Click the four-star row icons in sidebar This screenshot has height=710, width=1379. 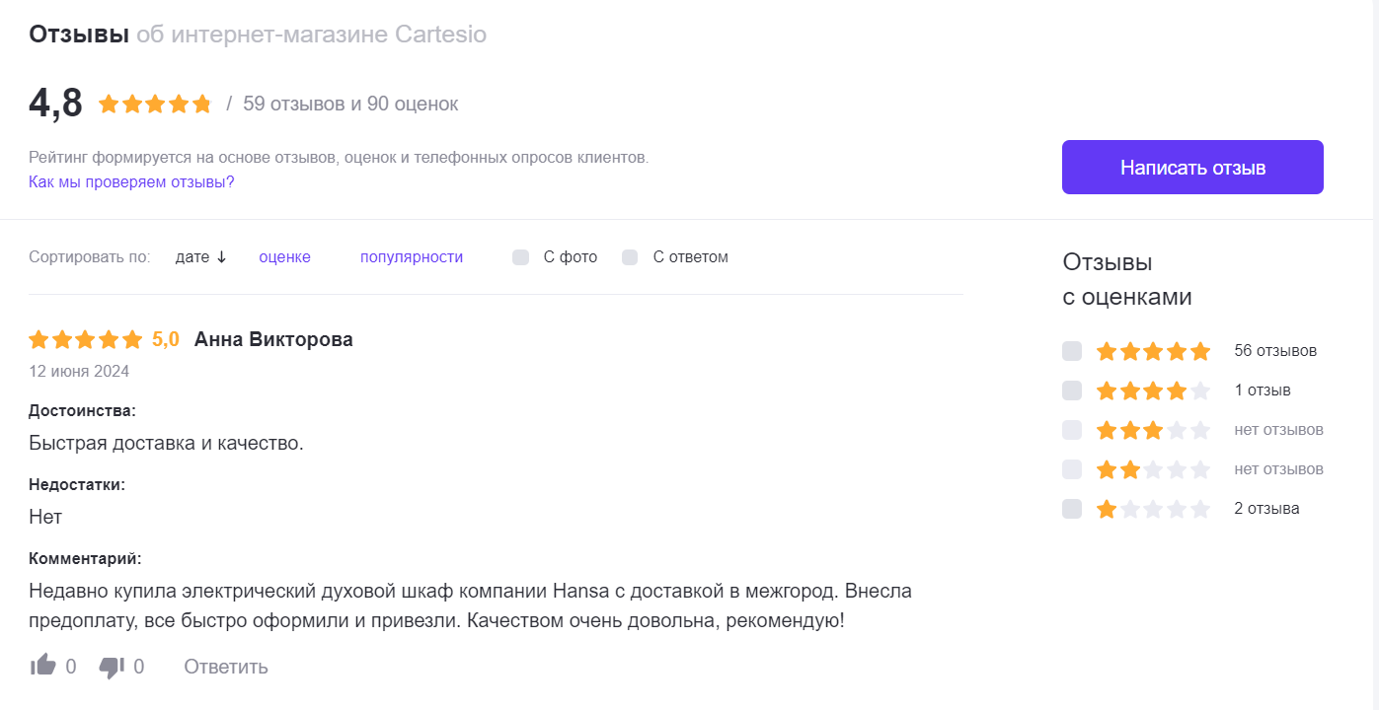[1153, 390]
